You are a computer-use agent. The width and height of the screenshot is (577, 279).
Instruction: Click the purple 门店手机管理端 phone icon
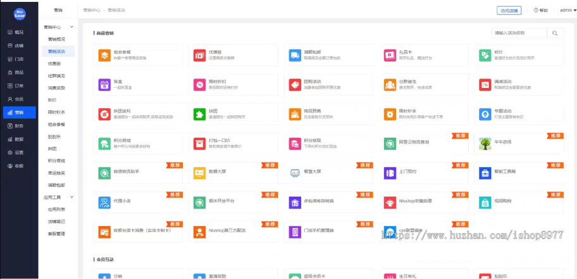pyautogui.click(x=295, y=232)
